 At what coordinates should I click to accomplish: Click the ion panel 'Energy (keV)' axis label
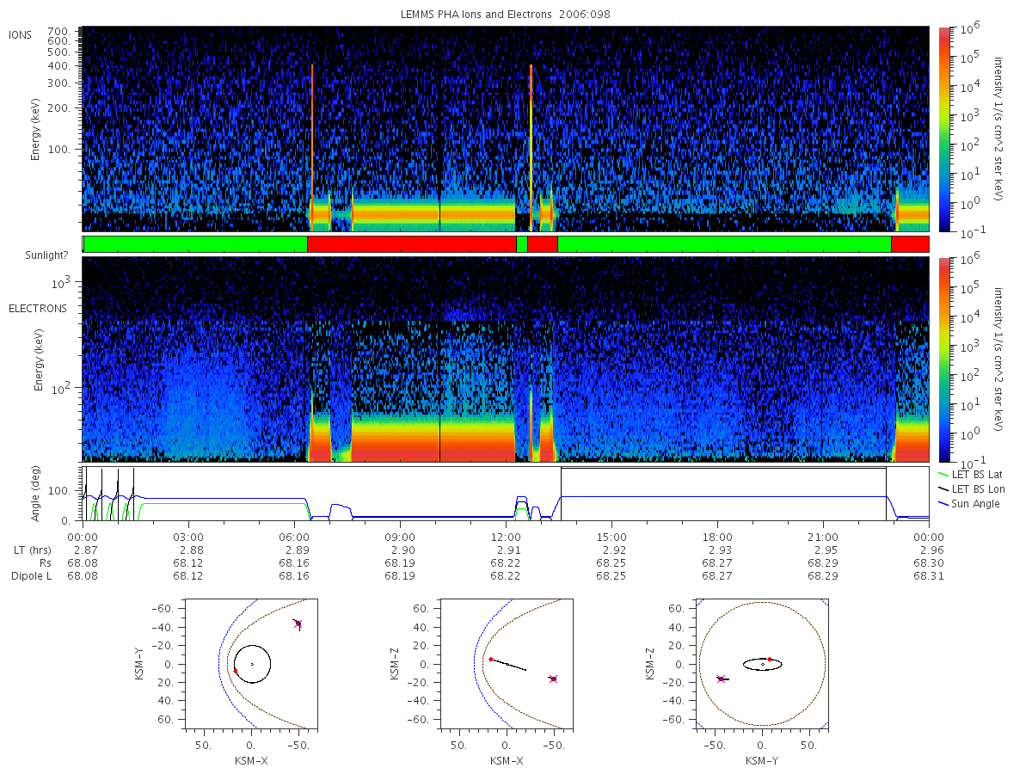36,128
